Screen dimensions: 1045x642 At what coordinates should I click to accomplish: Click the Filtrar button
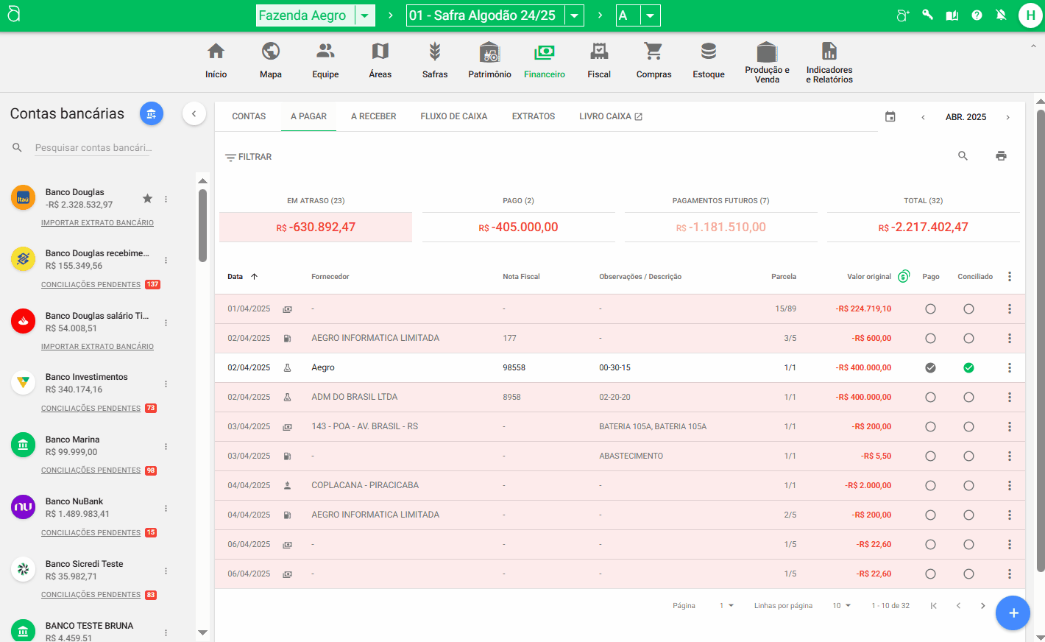(x=249, y=157)
